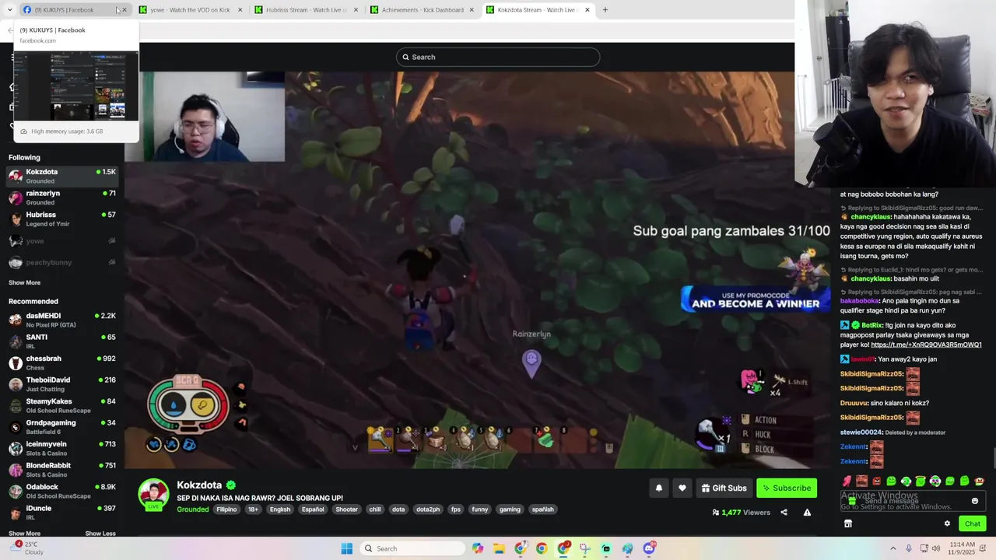Viewport: 996px width, 560px height.
Task: Click the Kick search field
Action: coord(498,57)
